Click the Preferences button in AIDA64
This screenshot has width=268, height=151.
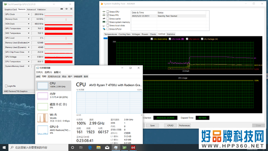pos(184,125)
